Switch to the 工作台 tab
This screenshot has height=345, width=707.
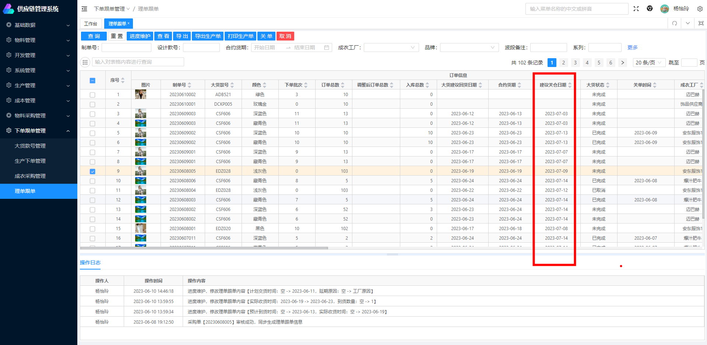coord(91,24)
